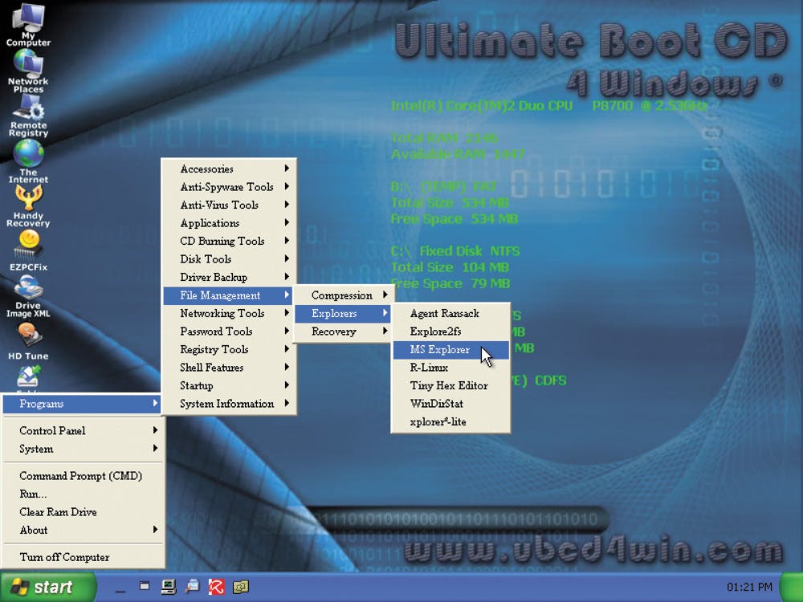The image size is (803, 602).
Task: Expand the Accessories submenu
Action: 228,169
